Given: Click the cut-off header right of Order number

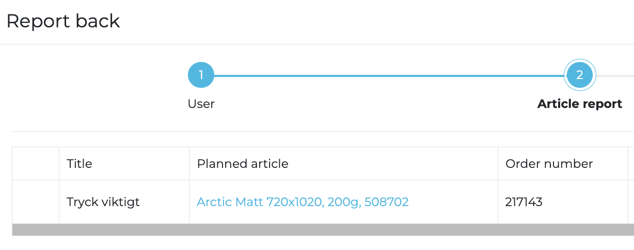Looking at the screenshot, I should [x=630, y=164].
